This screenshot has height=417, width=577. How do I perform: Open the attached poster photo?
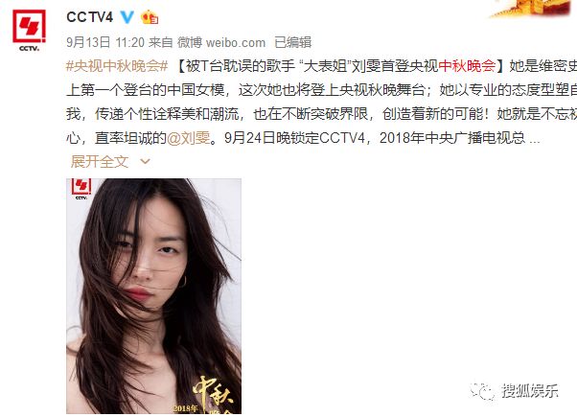(153, 296)
